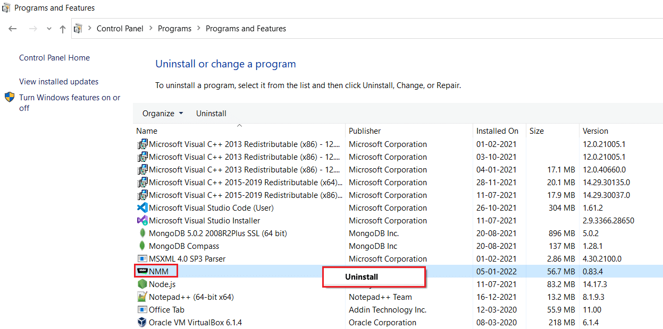Select the MongoDB 5.0.2 leaf icon
Image resolution: width=663 pixels, height=329 pixels.
(142, 233)
